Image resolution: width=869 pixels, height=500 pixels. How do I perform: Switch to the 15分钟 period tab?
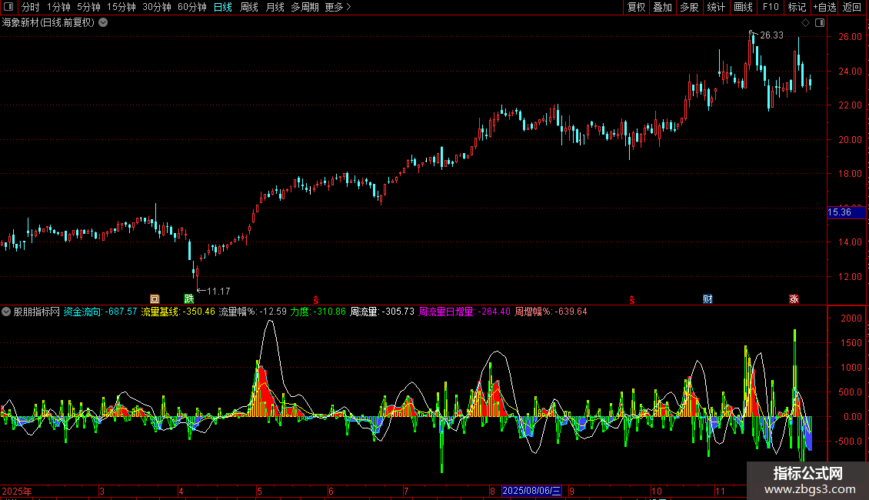click(122, 7)
